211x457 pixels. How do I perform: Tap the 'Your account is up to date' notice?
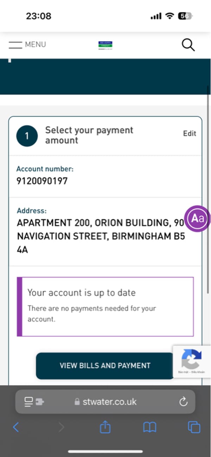[105, 307]
